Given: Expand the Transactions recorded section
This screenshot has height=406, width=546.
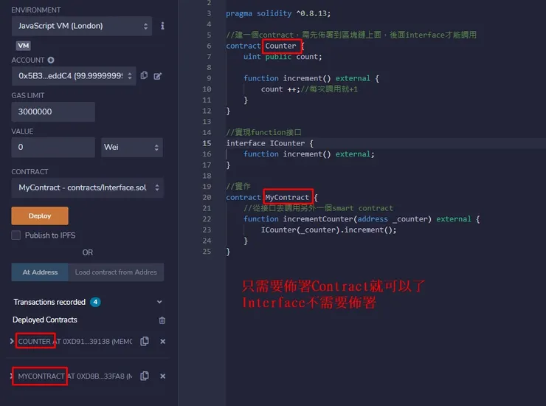Looking at the screenshot, I should [159, 302].
